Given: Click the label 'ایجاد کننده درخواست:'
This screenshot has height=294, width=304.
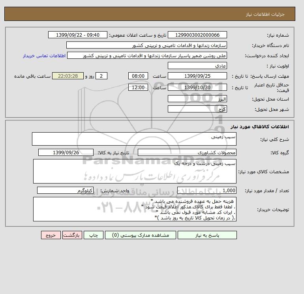Looking at the screenshot, I should [x=267, y=56].
